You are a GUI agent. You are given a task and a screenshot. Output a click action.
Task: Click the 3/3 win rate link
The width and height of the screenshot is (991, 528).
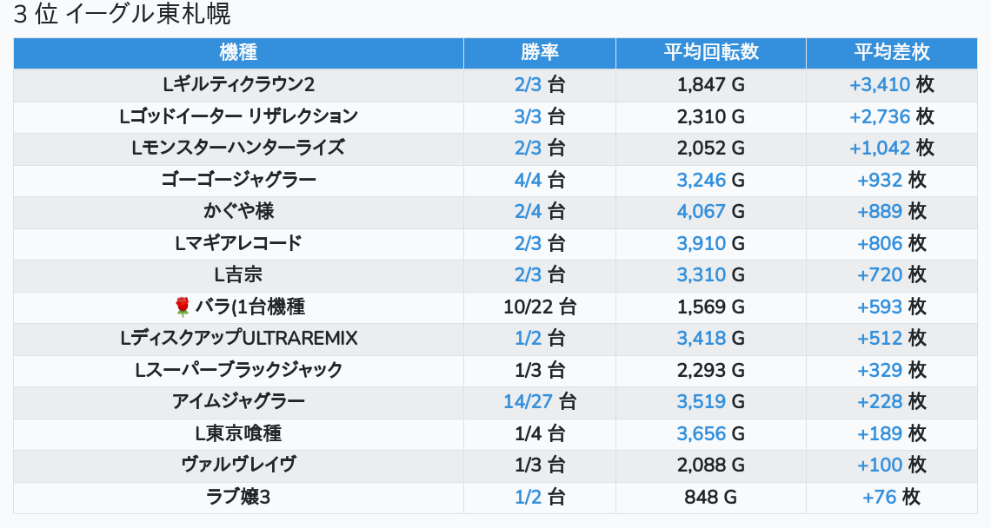click(x=528, y=116)
